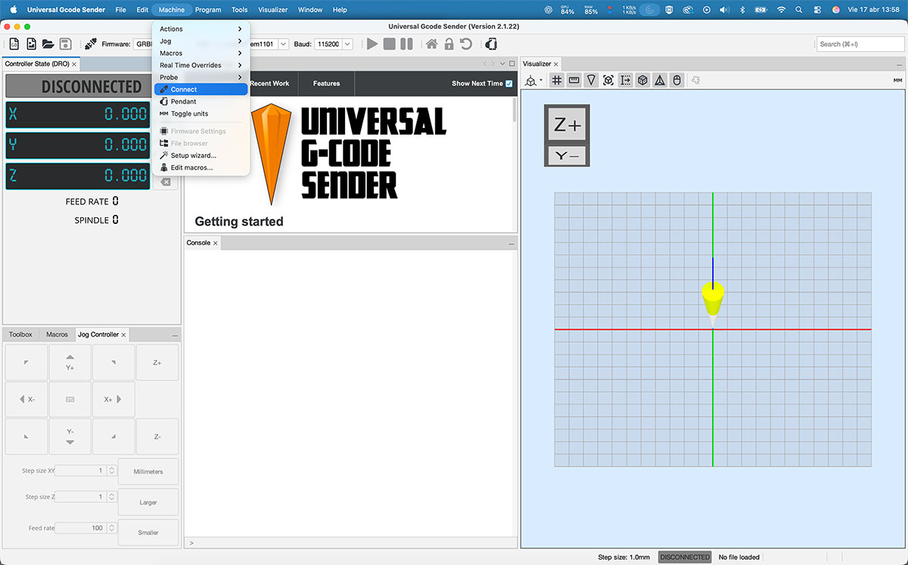Click the Smaller step size button
908x565 pixels.
pos(148,532)
